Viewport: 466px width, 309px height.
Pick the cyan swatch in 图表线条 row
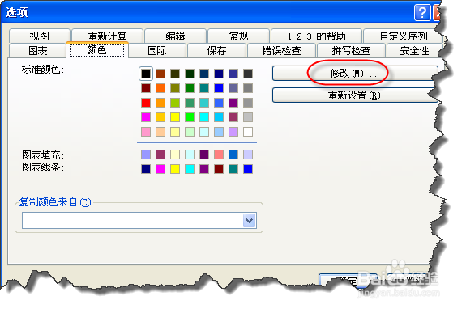(x=190, y=169)
